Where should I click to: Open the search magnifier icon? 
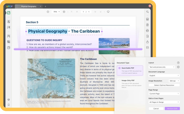(147, 12)
